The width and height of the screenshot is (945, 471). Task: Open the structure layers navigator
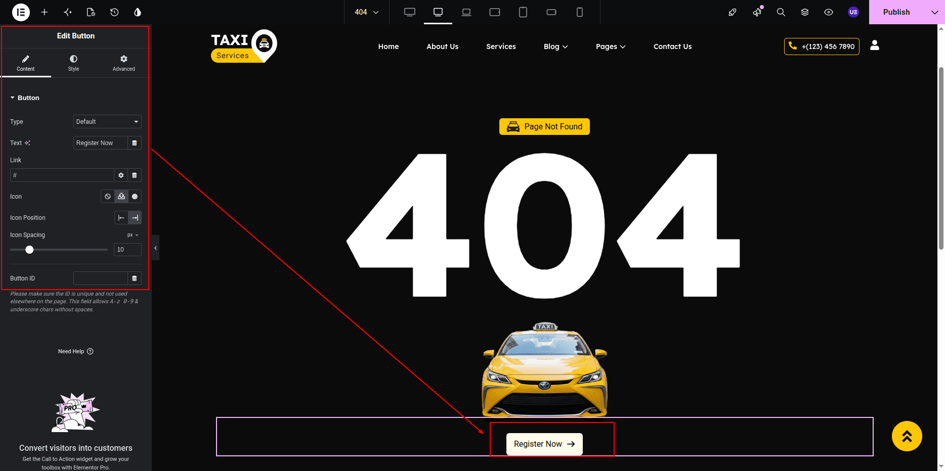coord(805,12)
